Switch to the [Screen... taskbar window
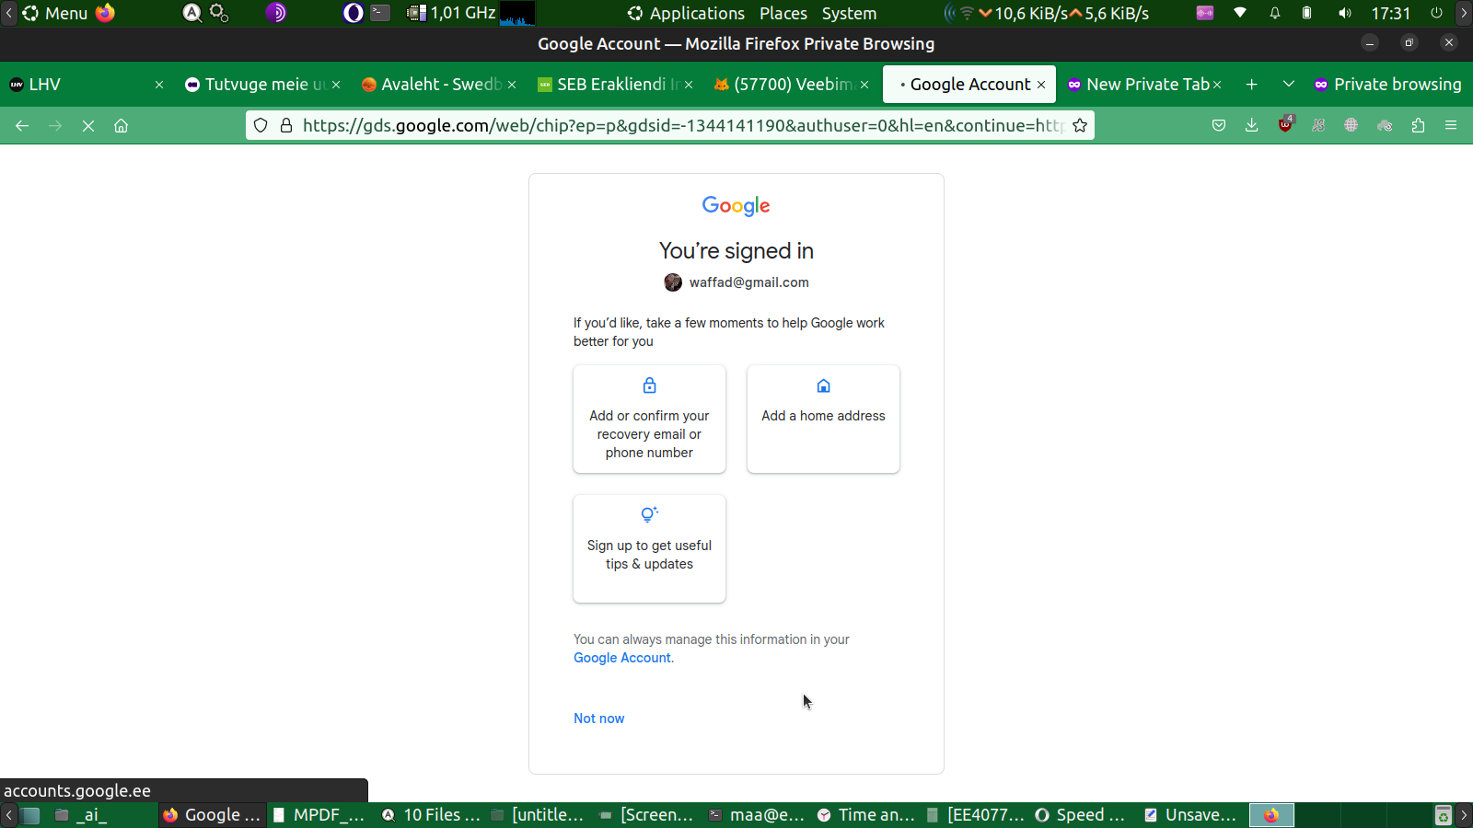 coord(645,815)
